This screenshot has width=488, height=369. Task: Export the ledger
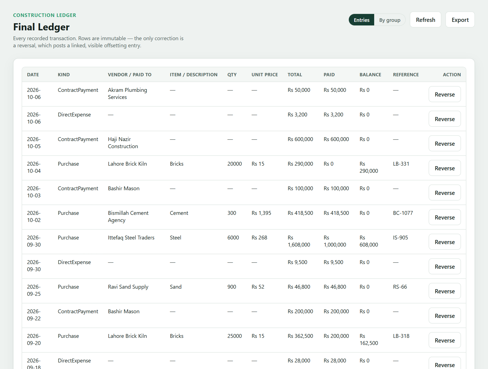pyautogui.click(x=460, y=20)
